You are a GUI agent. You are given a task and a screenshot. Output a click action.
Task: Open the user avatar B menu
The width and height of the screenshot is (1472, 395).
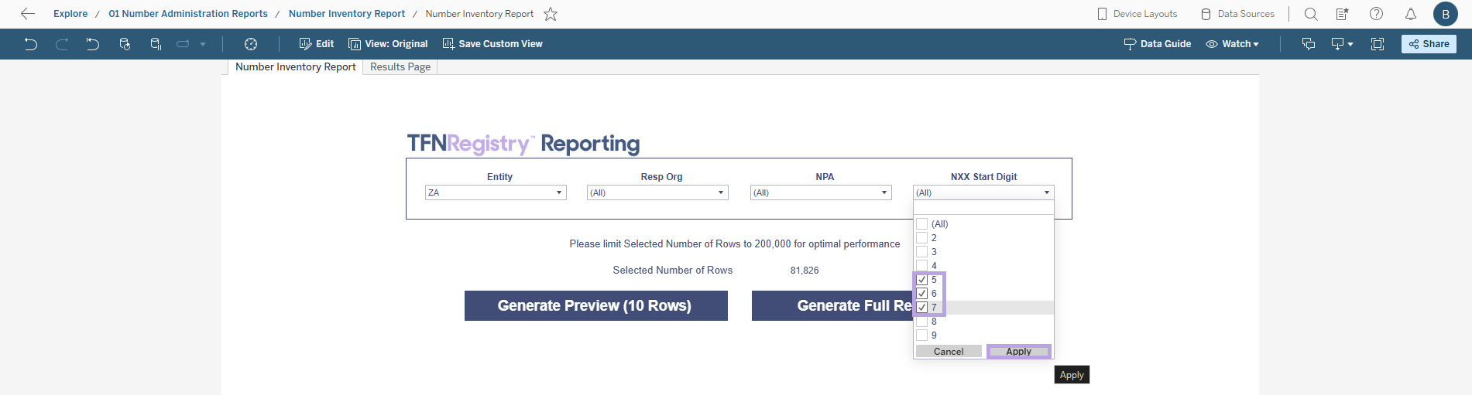click(x=1446, y=14)
